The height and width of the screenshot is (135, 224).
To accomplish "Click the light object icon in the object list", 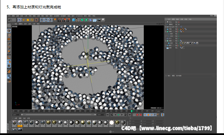I will point(168,22).
